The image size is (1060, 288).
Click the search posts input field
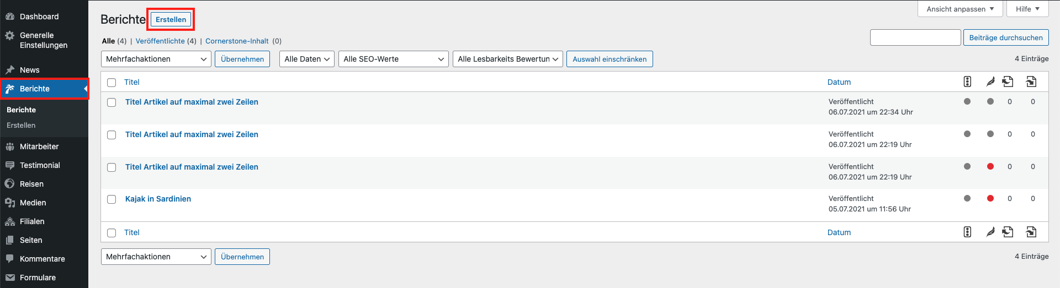915,37
